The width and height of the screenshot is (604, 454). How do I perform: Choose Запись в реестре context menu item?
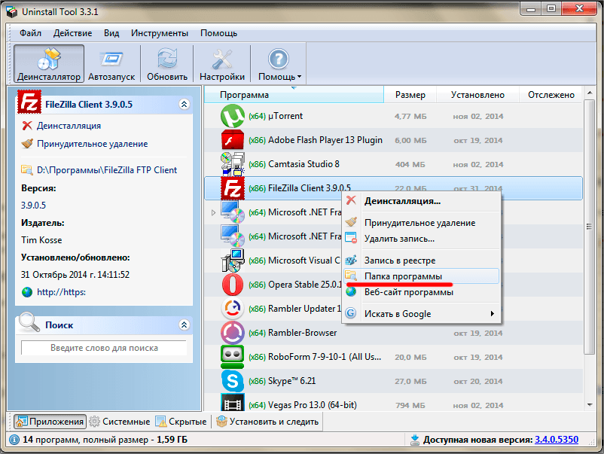tap(422, 261)
